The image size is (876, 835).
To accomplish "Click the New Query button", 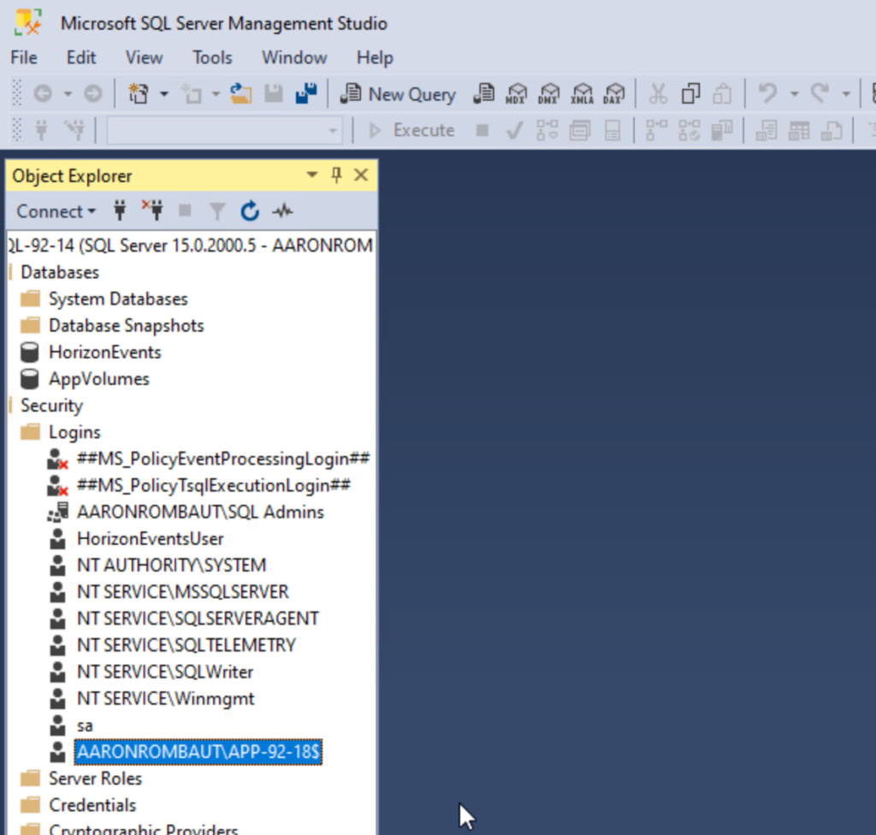I will [x=399, y=94].
